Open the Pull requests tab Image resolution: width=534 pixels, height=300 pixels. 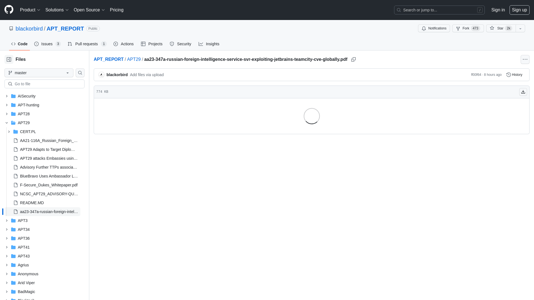point(87,44)
